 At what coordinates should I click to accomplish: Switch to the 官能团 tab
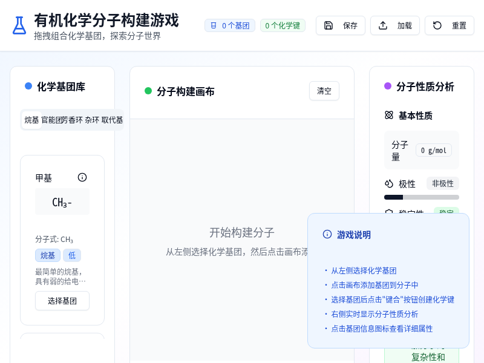(53, 120)
